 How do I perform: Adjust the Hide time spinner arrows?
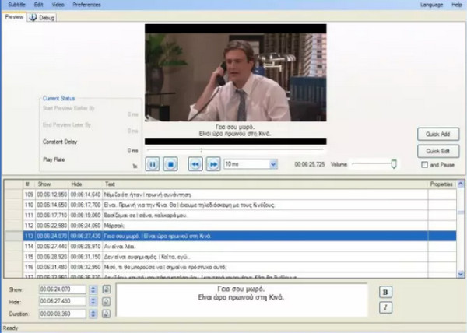(93, 301)
